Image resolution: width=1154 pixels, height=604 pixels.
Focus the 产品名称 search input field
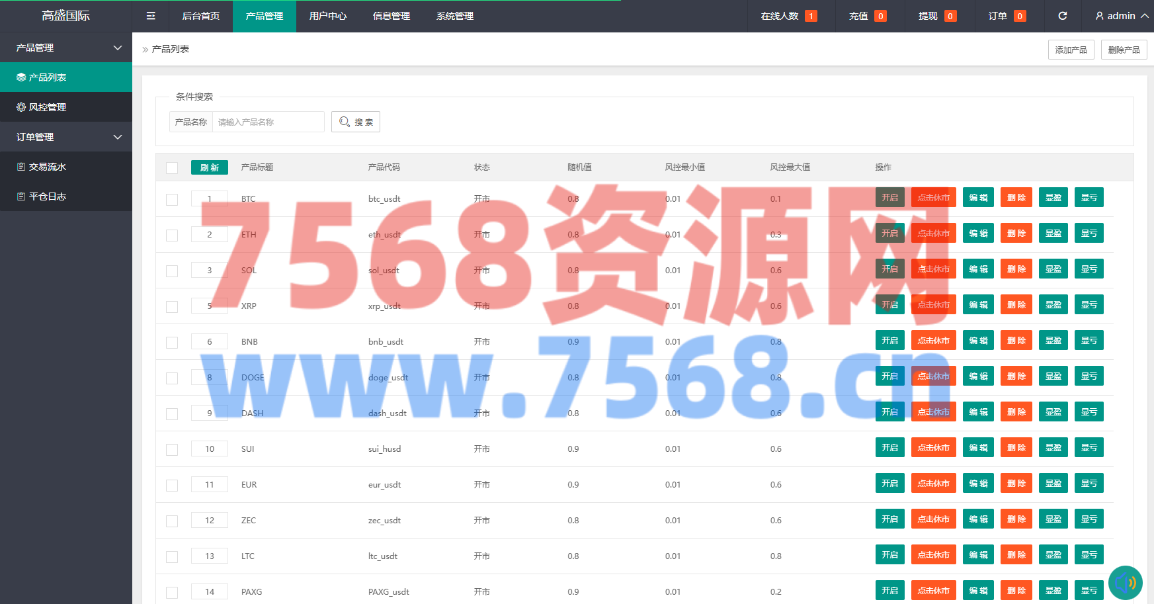click(x=268, y=122)
